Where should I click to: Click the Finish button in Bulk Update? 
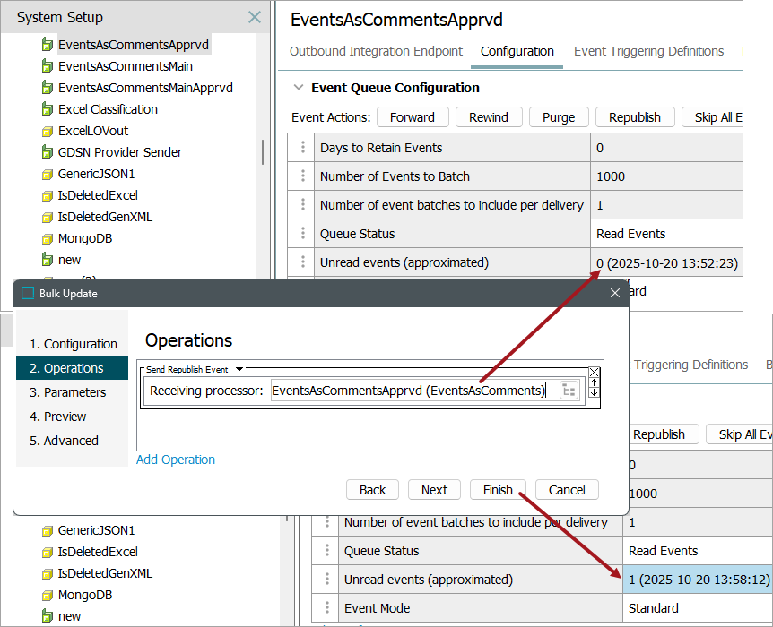point(498,490)
